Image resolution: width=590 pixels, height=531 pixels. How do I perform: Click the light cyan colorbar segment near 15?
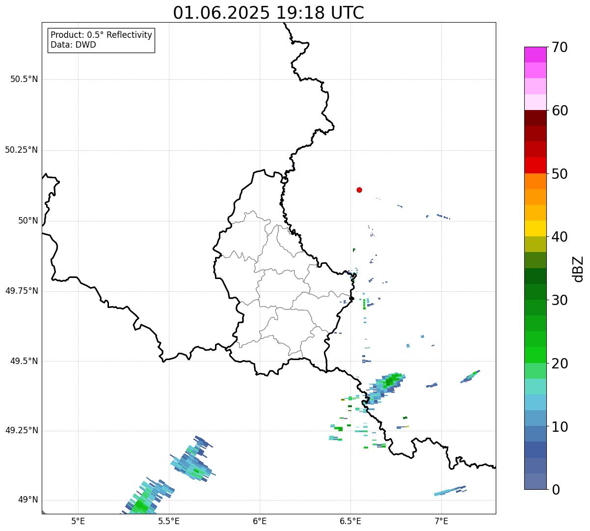pyautogui.click(x=536, y=387)
